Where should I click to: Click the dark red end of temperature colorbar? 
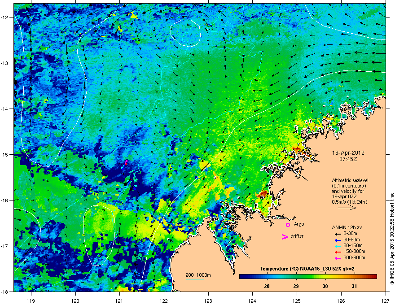tap(373, 277)
